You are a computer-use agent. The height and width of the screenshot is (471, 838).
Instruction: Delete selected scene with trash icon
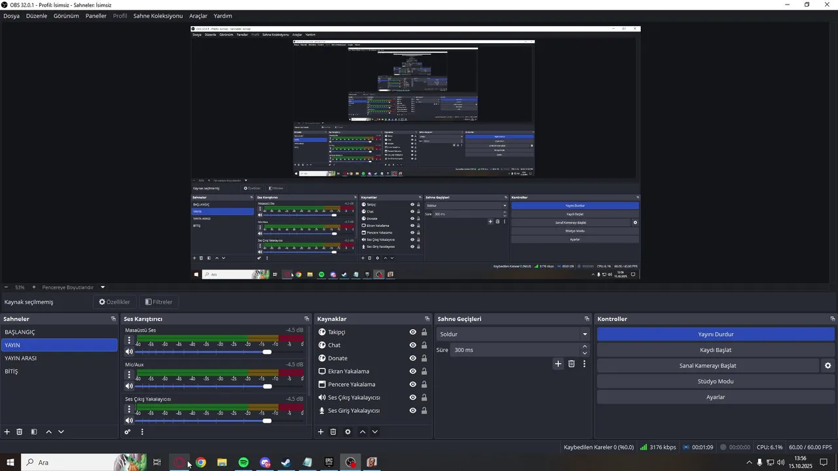[x=20, y=432]
